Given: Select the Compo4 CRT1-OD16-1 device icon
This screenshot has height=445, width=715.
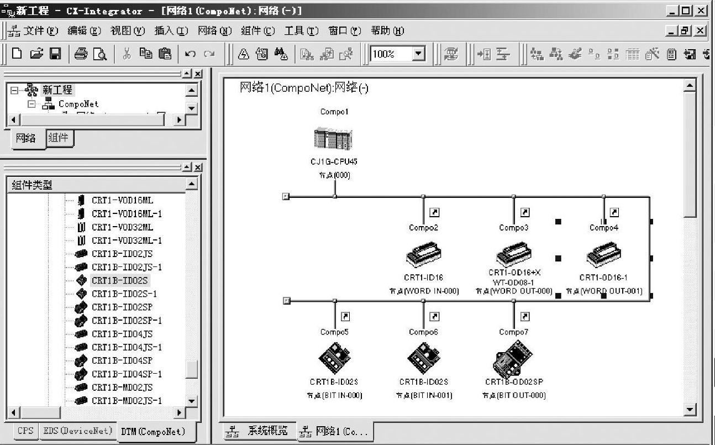Looking at the screenshot, I should [603, 254].
